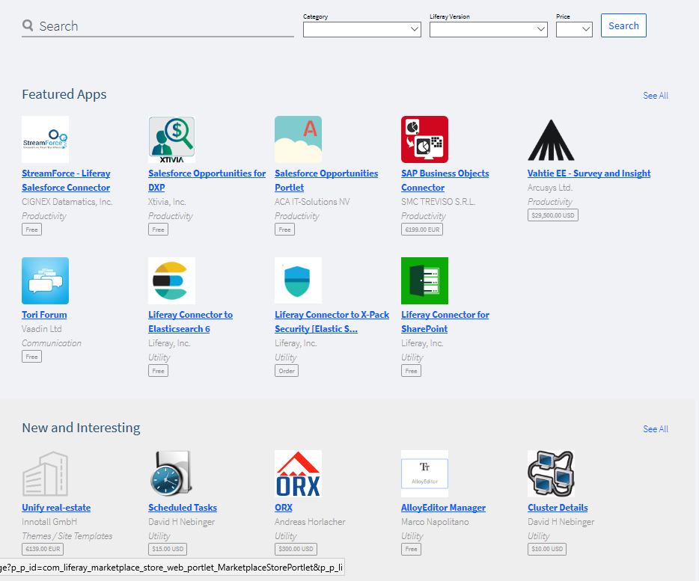Open the X-Pack Security shield icon
Viewport: 699px width, 581px height.
tap(298, 280)
